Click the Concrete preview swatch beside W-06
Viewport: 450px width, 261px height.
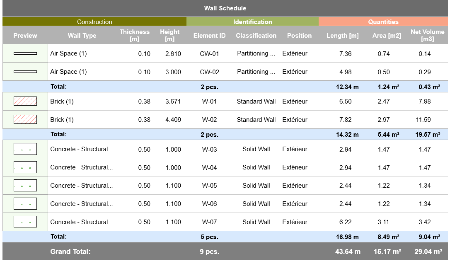tap(25, 203)
